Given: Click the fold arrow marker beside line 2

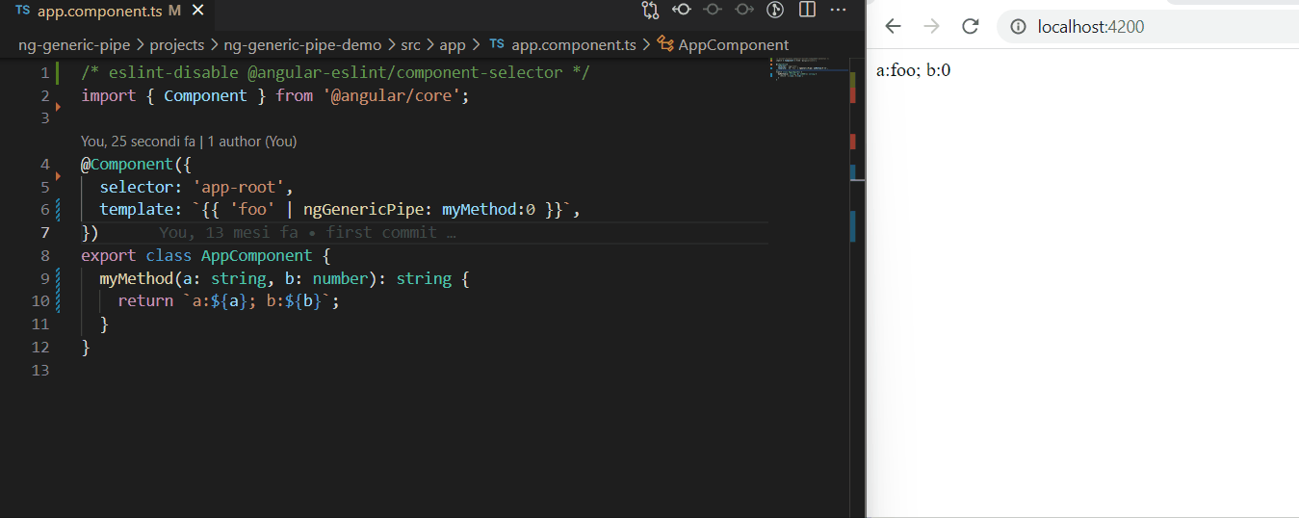Looking at the screenshot, I should tap(58, 106).
